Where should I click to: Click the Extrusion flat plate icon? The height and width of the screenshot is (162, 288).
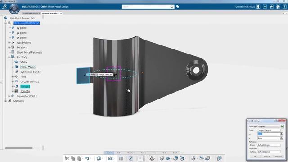pyautogui.click(x=168, y=158)
